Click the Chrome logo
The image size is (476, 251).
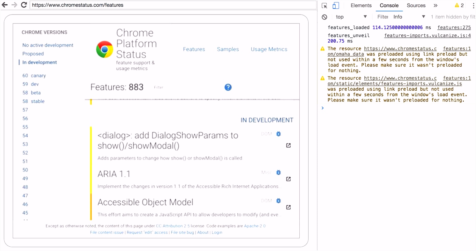(104, 50)
